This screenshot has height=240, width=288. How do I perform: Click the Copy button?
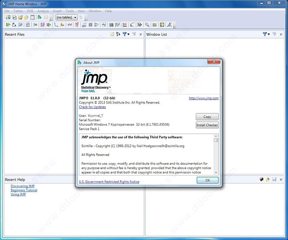click(x=207, y=117)
